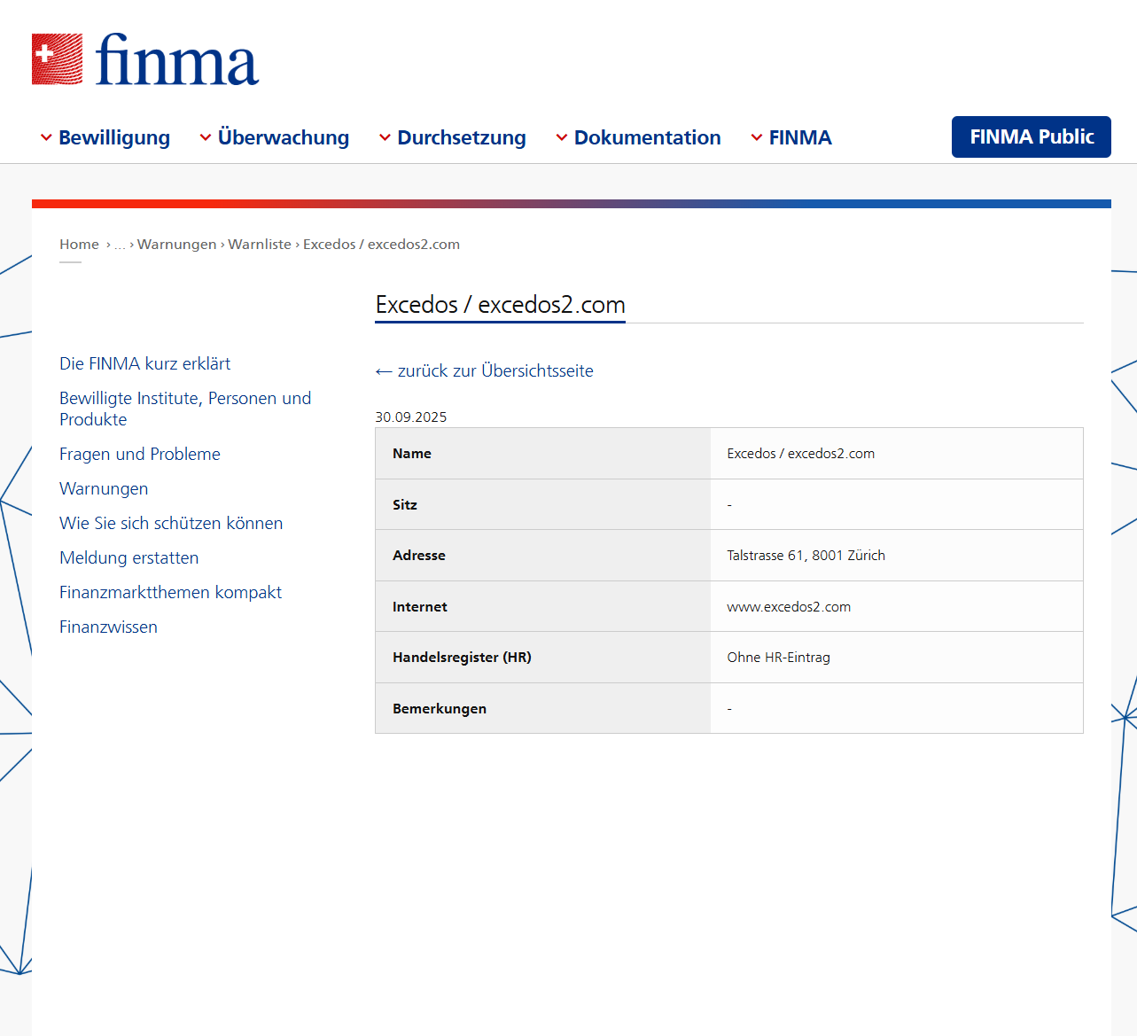Open Finanzwissen in the sidebar
1137x1036 pixels.
(x=108, y=627)
